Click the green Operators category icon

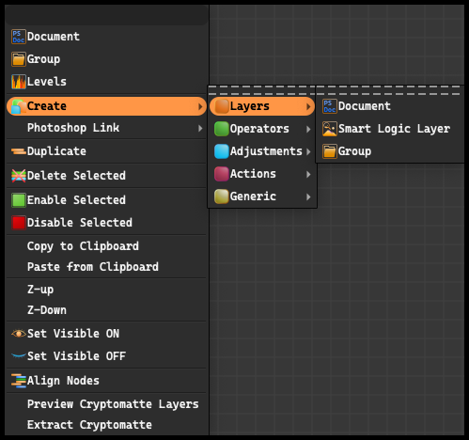[222, 129]
